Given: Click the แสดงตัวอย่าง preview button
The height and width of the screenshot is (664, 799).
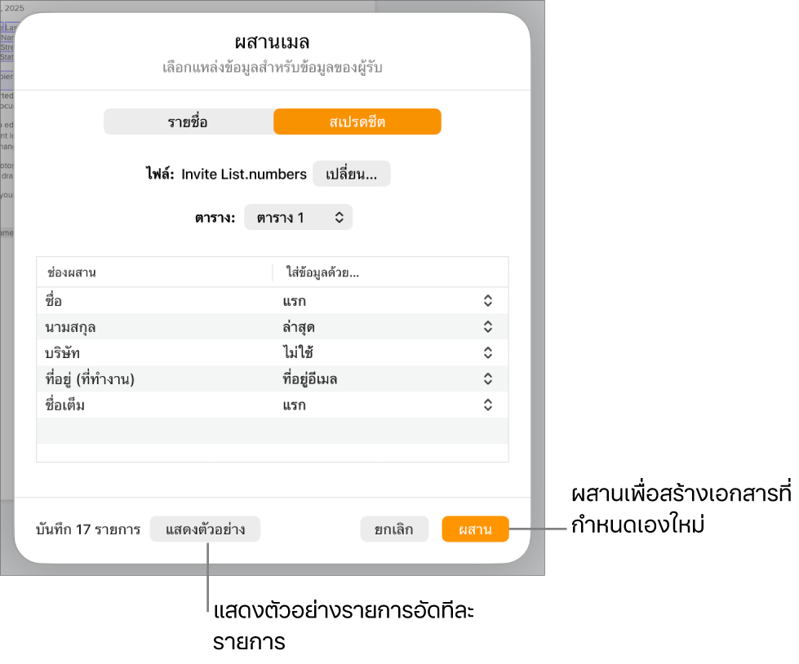Looking at the screenshot, I should [206, 529].
